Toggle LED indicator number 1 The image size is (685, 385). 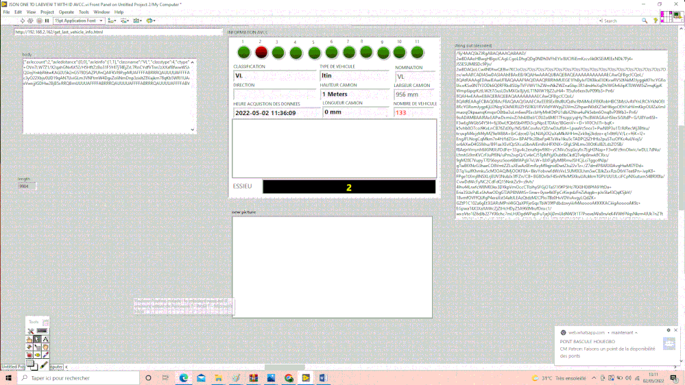[244, 53]
